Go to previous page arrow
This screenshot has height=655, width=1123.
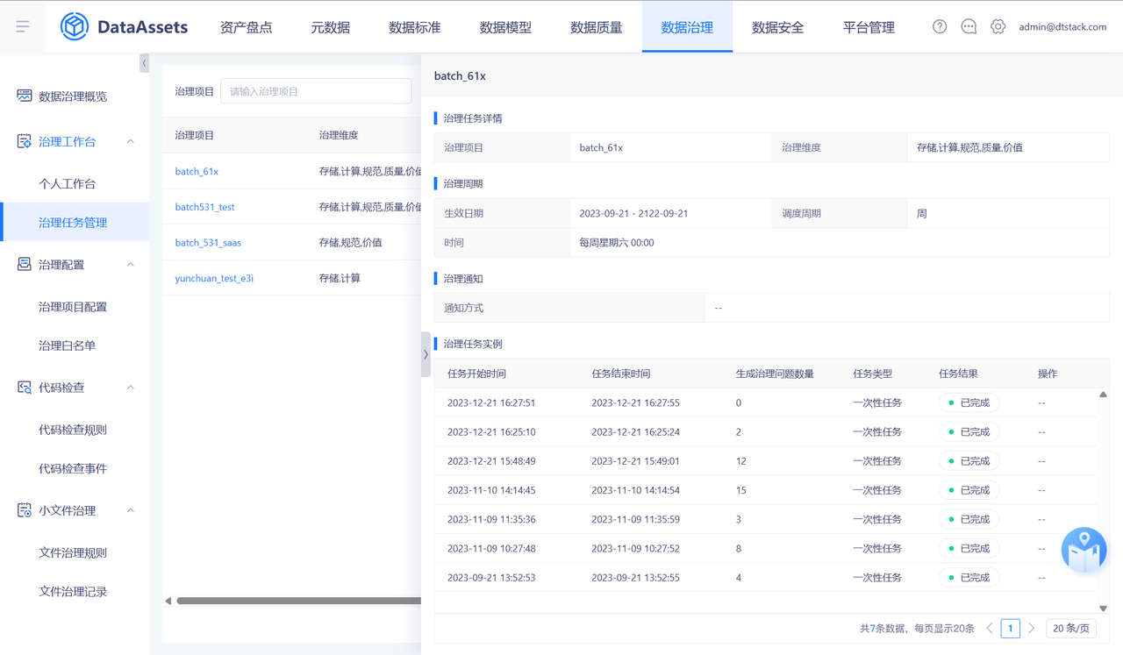[x=990, y=629]
